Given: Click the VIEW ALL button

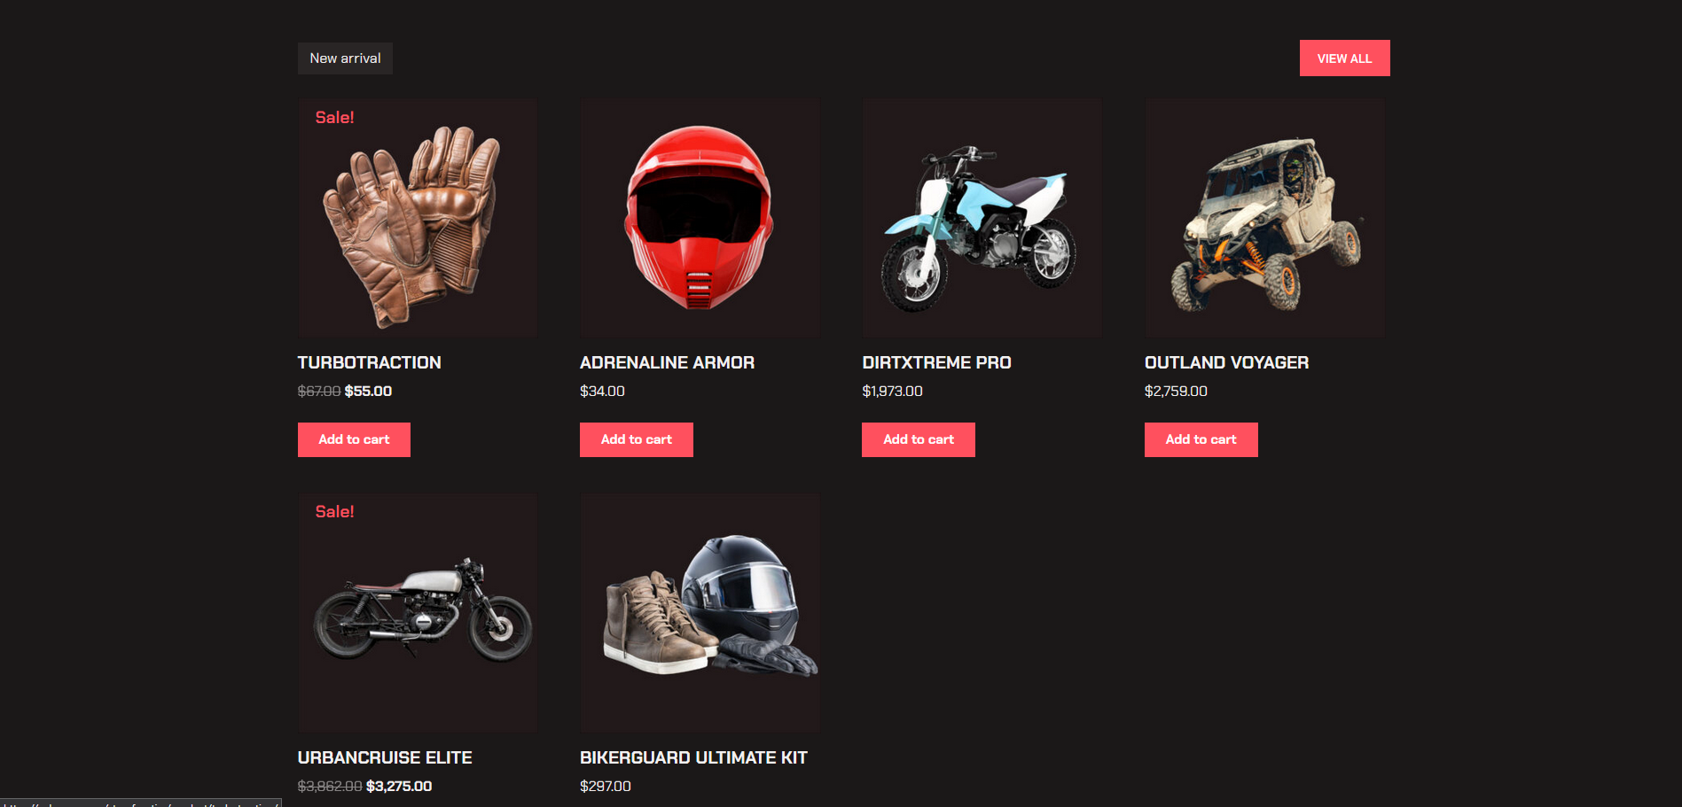Looking at the screenshot, I should [1344, 58].
